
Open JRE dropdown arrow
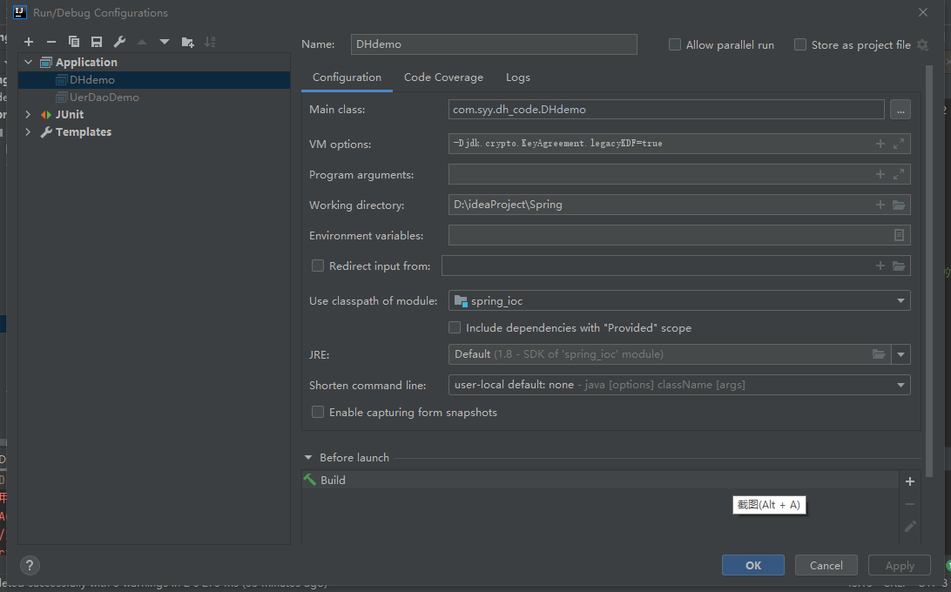pyautogui.click(x=900, y=354)
